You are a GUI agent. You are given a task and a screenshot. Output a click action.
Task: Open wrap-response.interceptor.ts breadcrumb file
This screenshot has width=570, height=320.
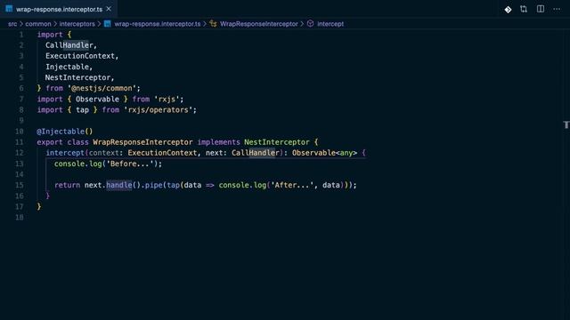point(158,24)
